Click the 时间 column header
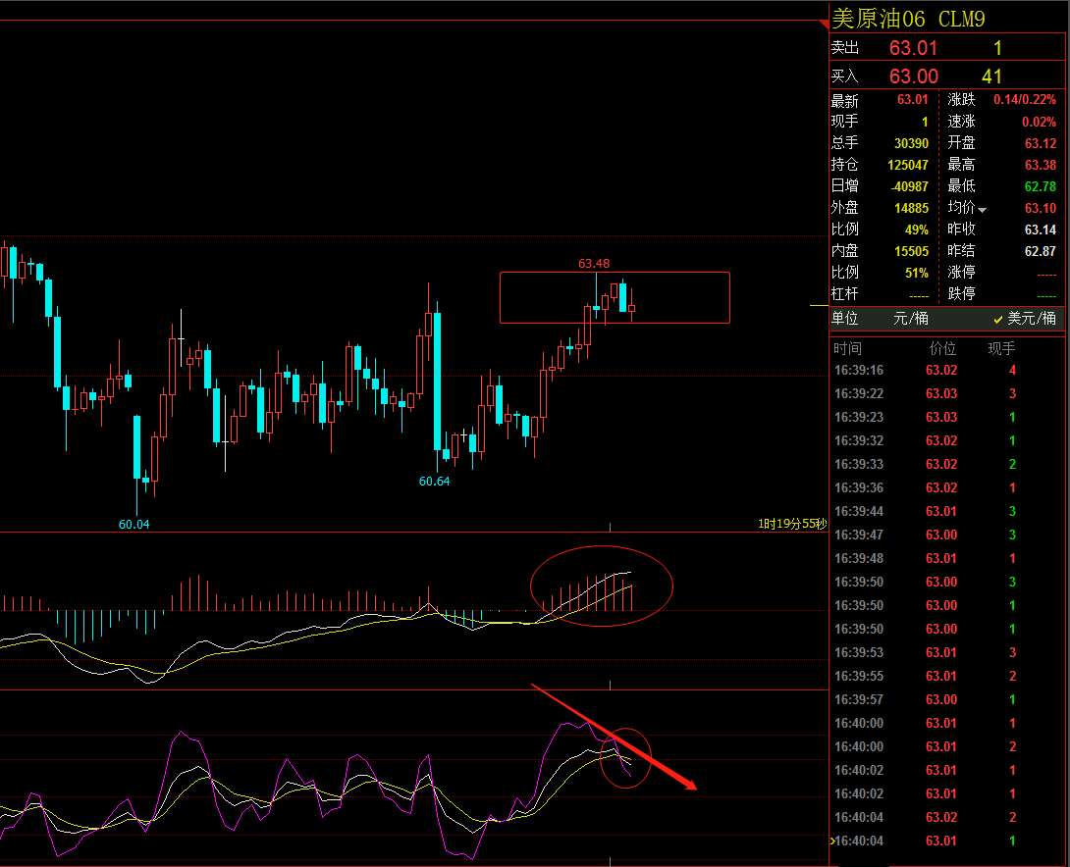This screenshot has height=867, width=1070. [847, 349]
